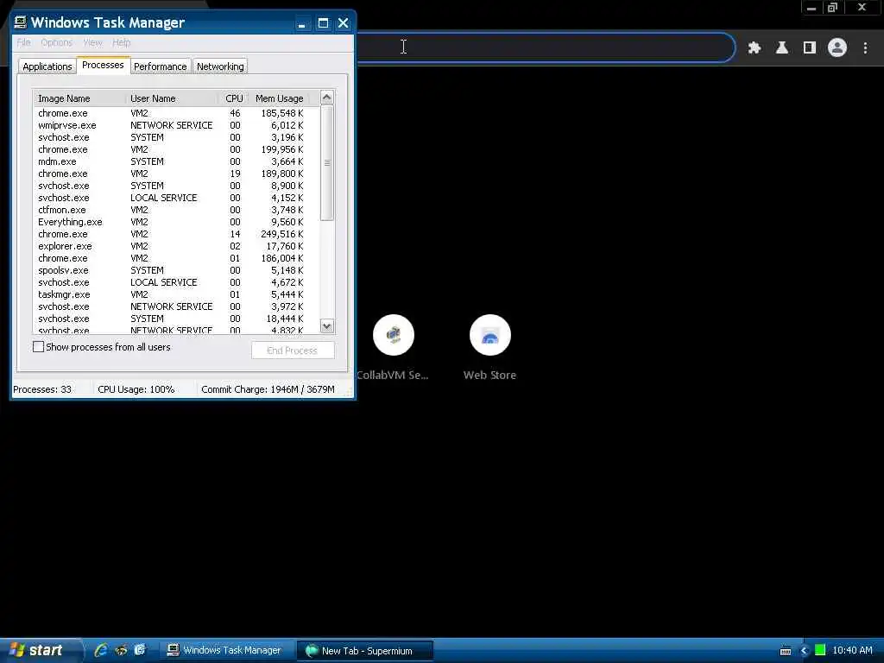Click the process list scrollbar thumb
Image resolution: width=884 pixels, height=663 pixels.
click(326, 162)
